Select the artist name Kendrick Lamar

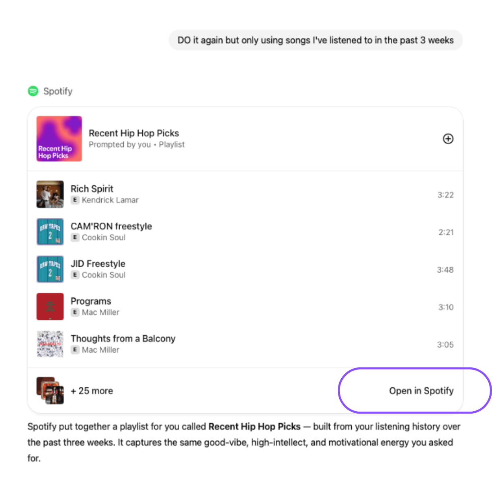pyautogui.click(x=110, y=200)
